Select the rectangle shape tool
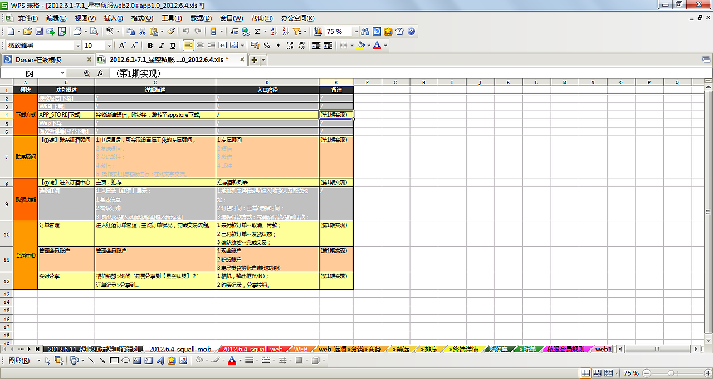 click(114, 360)
